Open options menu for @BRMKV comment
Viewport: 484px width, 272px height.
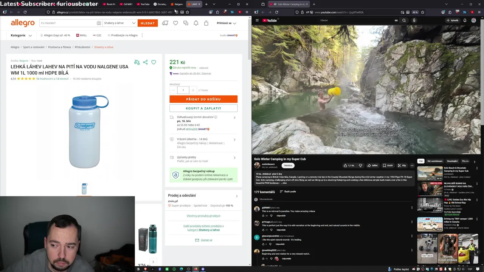412,207
